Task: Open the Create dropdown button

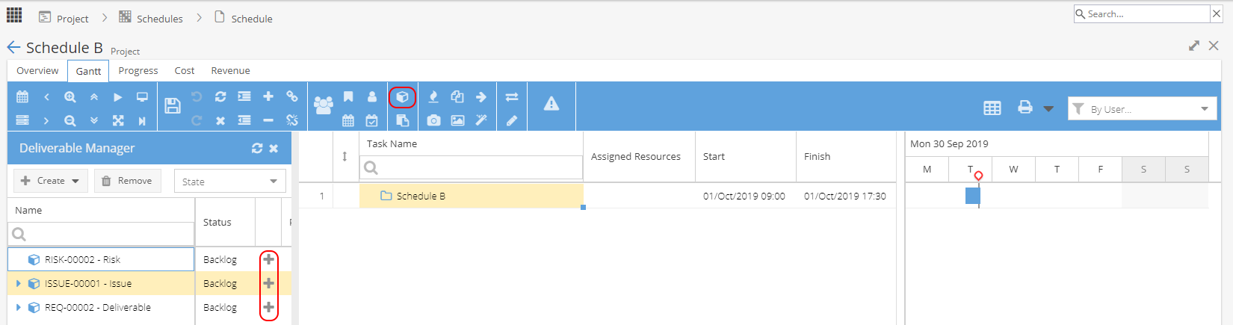Action: (x=51, y=181)
